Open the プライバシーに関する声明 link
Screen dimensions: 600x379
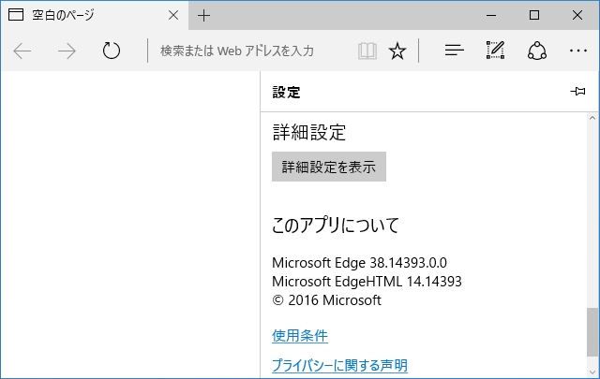pyautogui.click(x=339, y=365)
